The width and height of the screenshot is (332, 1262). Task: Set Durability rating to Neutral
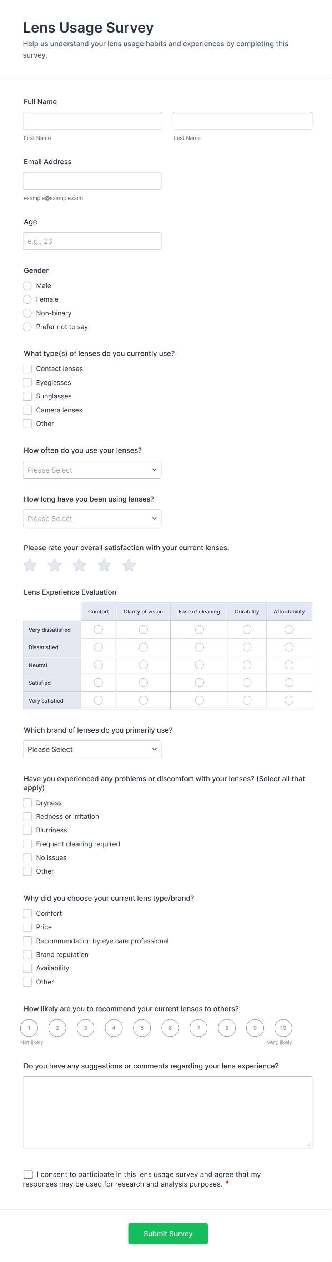[x=247, y=665]
